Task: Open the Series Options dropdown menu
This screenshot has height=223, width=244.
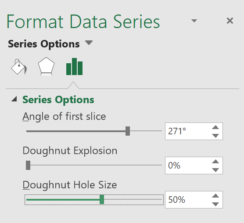Action: tap(89, 43)
